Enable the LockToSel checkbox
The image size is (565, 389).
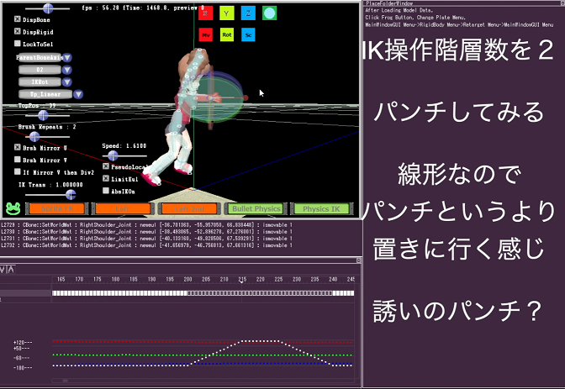coord(18,42)
